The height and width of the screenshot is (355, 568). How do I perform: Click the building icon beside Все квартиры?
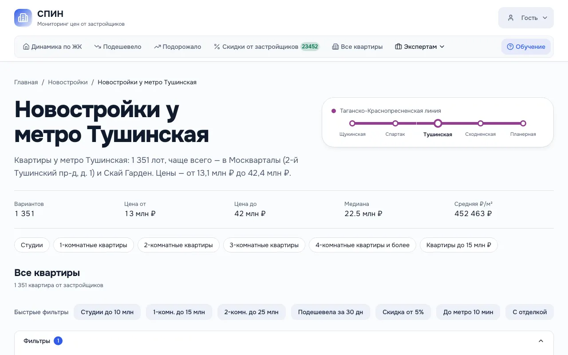click(335, 47)
